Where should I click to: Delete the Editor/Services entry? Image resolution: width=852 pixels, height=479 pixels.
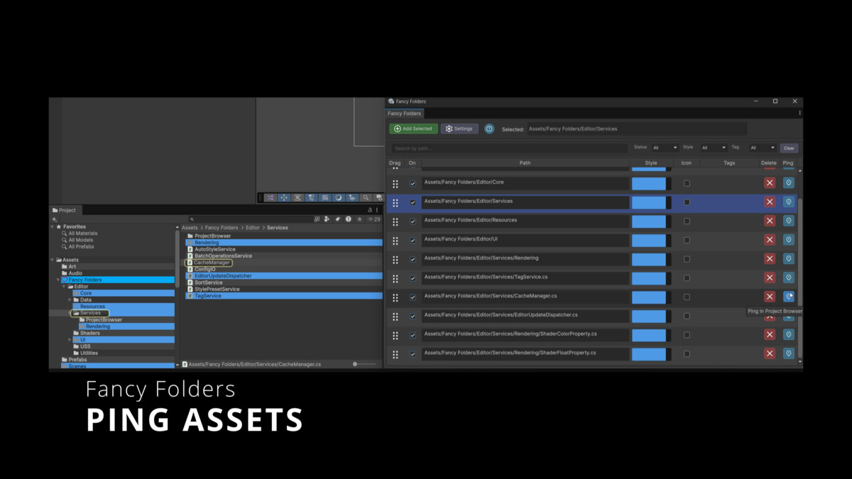coord(769,202)
